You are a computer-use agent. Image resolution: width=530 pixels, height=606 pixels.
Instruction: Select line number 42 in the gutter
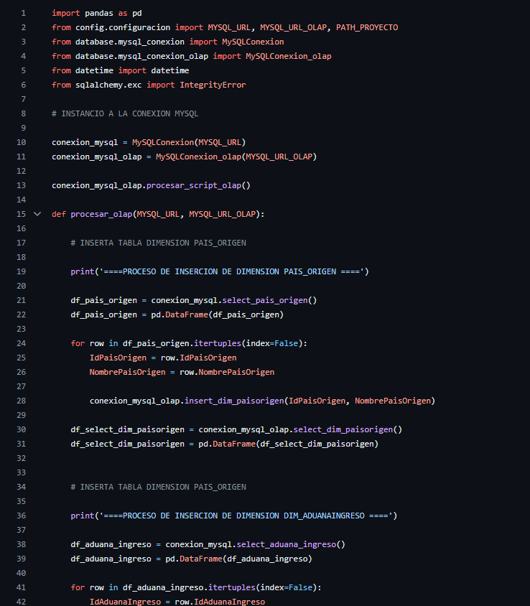[x=21, y=602]
